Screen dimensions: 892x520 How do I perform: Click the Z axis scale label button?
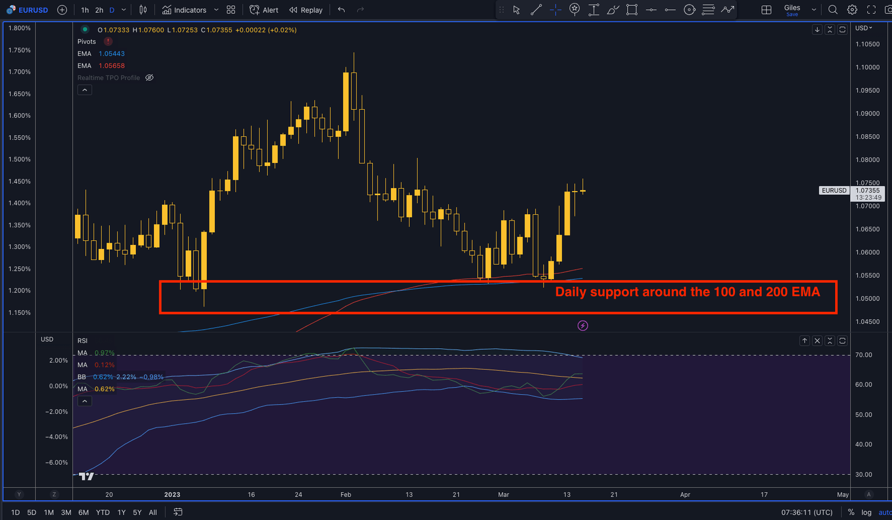point(54,494)
